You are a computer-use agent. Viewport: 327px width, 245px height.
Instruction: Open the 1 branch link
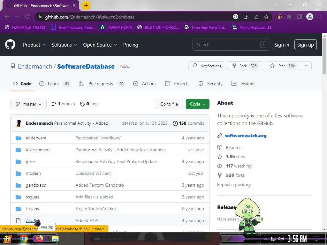click(64, 104)
